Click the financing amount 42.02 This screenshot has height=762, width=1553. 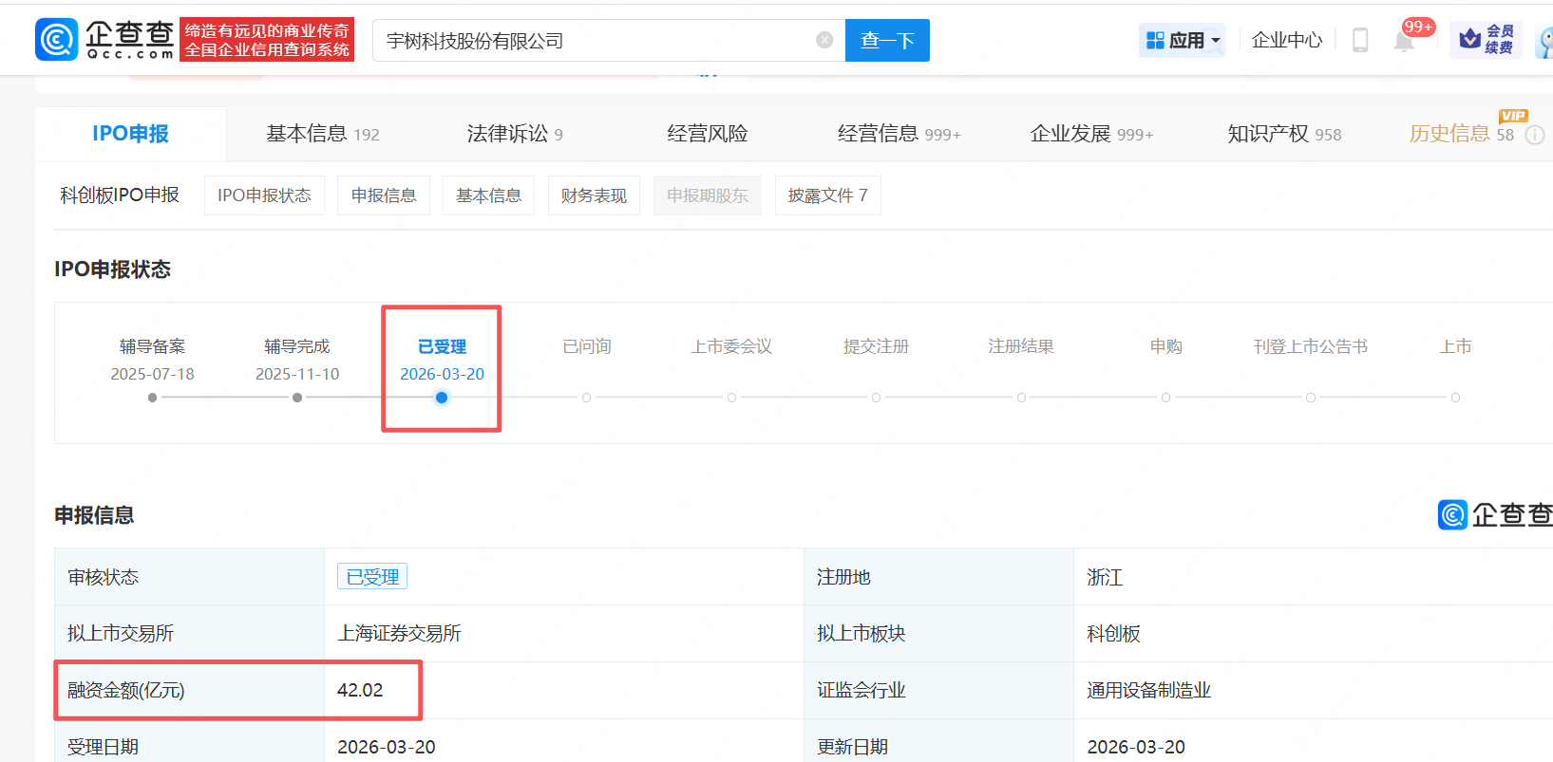pyautogui.click(x=360, y=690)
